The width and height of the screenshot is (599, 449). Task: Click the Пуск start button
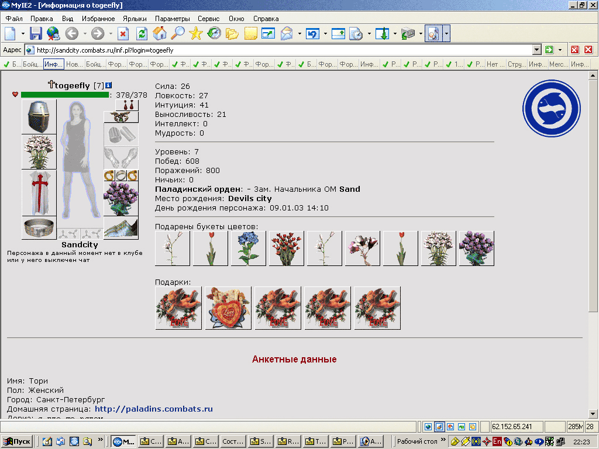[x=18, y=441]
